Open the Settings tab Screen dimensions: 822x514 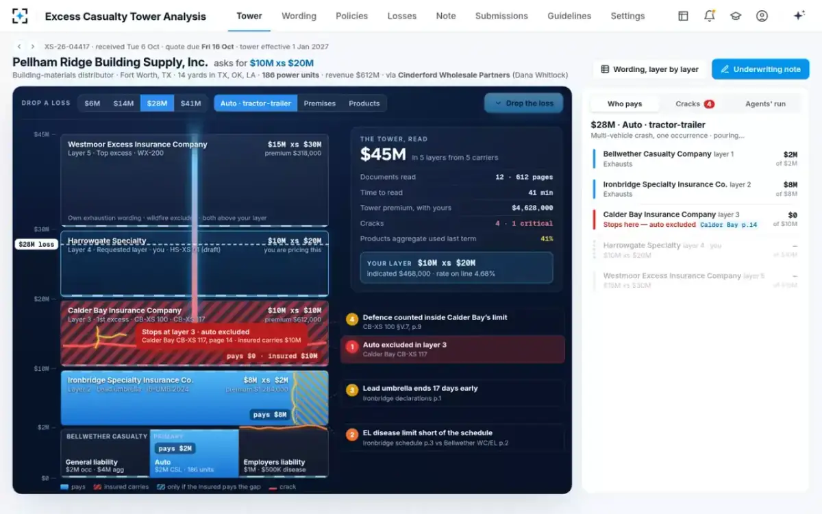pos(627,16)
